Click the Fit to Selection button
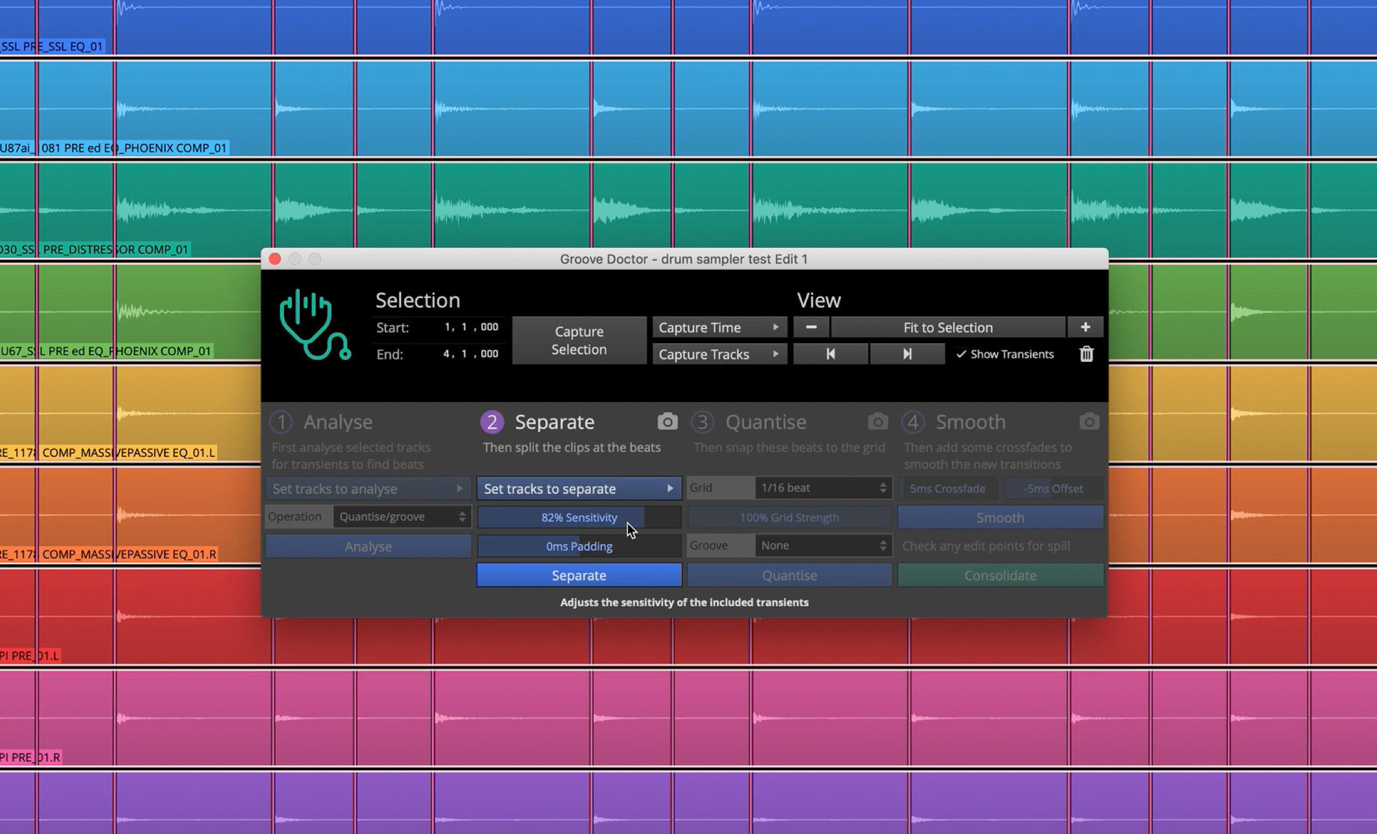 tap(948, 327)
